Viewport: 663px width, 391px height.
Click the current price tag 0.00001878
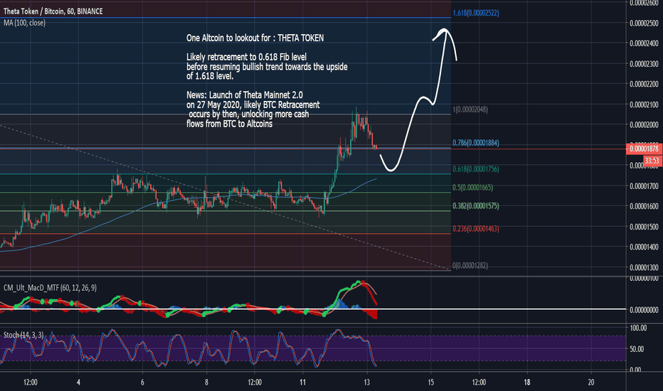click(x=644, y=149)
